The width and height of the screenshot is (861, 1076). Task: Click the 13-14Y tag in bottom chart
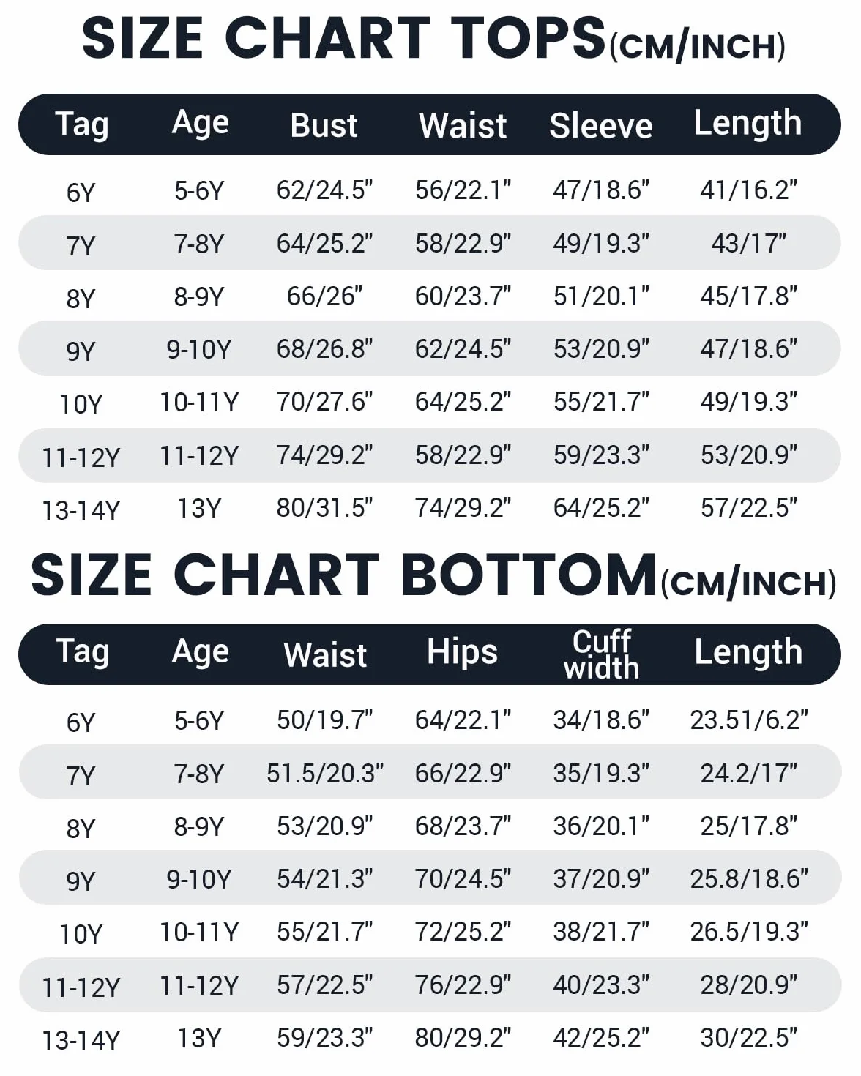coord(81,1040)
